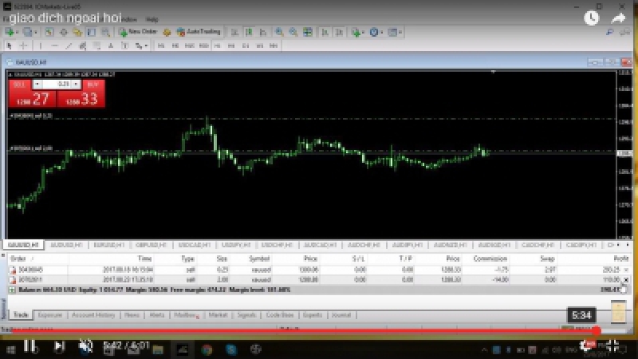Image resolution: width=638 pixels, height=359 pixels.
Task: Open the lot size dropdown in trade panel
Action: (77, 83)
